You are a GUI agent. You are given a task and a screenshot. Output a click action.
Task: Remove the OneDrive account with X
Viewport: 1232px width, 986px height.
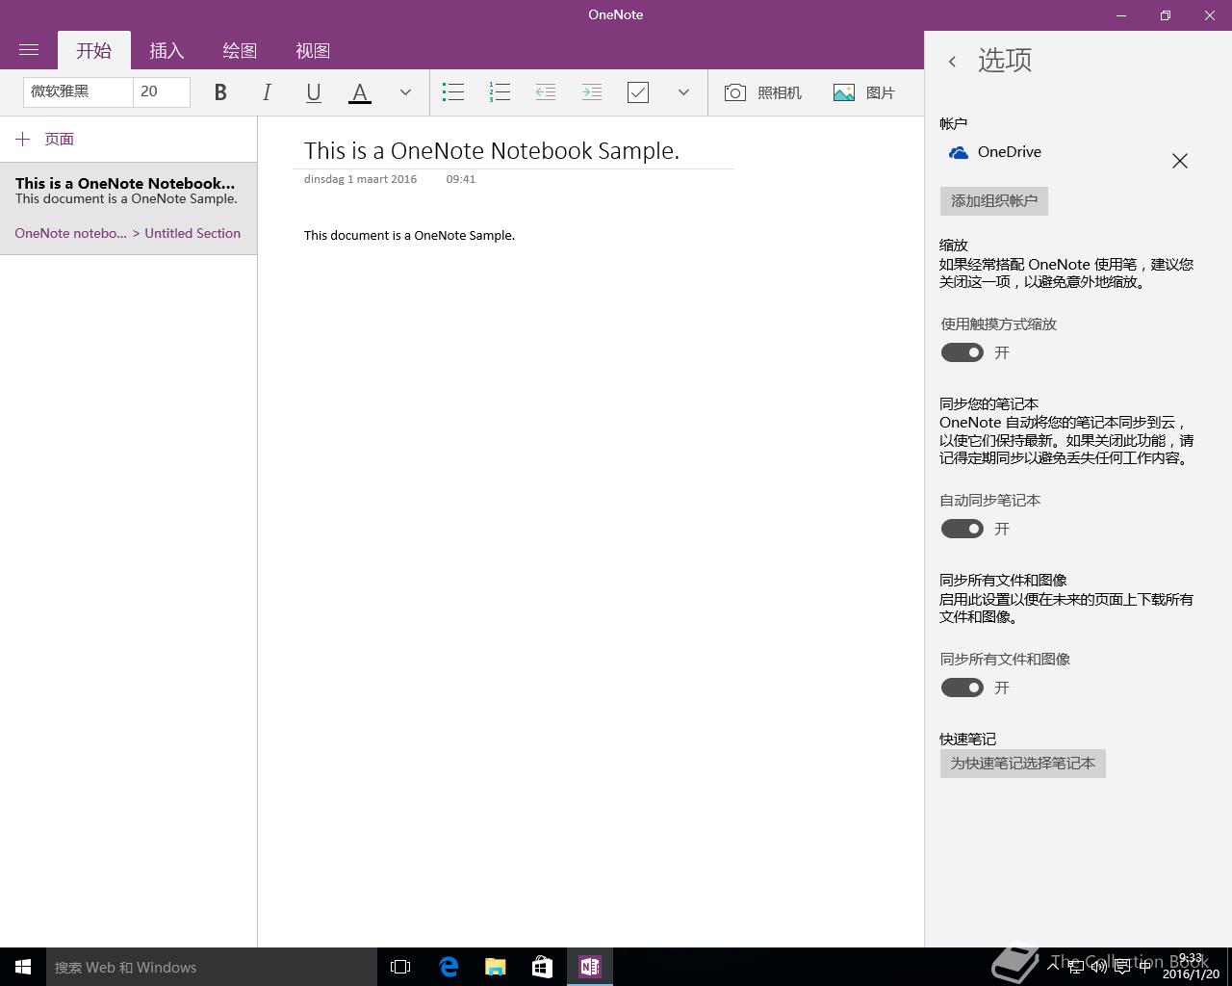coord(1180,161)
